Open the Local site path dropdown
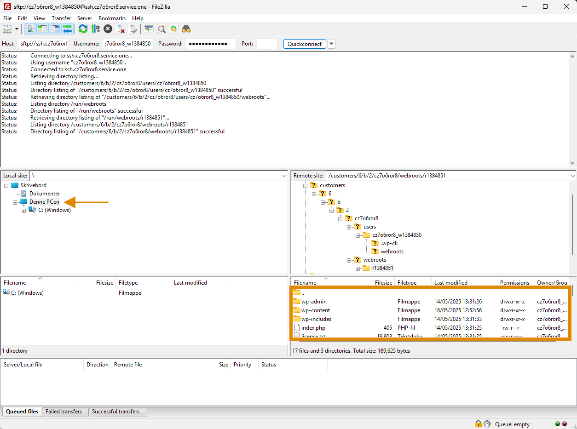The width and height of the screenshot is (577, 429). (284, 176)
